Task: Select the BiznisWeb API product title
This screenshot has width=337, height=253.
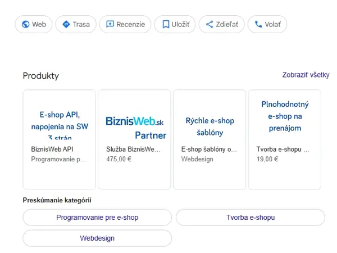Action: tap(52, 149)
